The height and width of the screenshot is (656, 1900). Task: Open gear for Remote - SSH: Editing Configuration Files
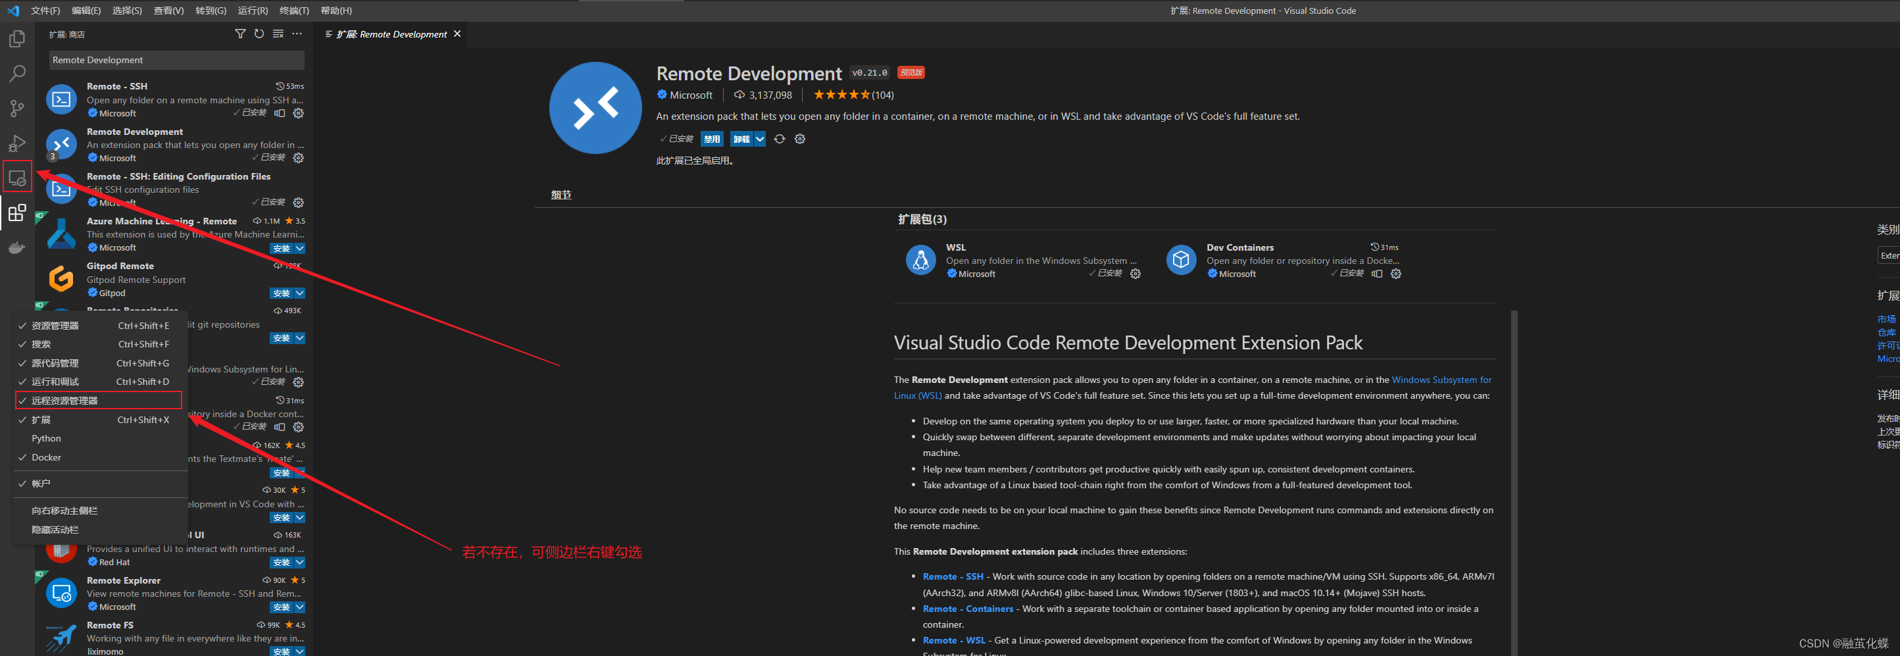tap(299, 202)
